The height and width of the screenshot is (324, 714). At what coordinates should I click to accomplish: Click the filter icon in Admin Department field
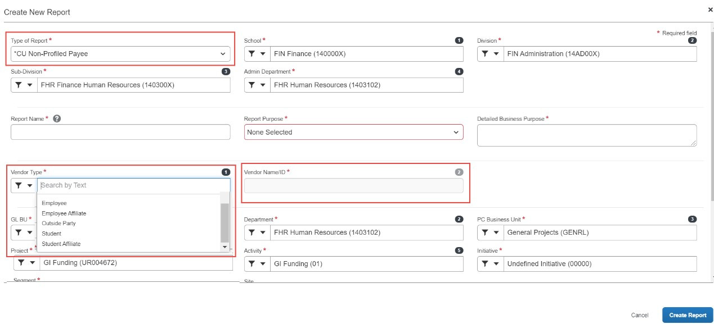click(x=252, y=85)
